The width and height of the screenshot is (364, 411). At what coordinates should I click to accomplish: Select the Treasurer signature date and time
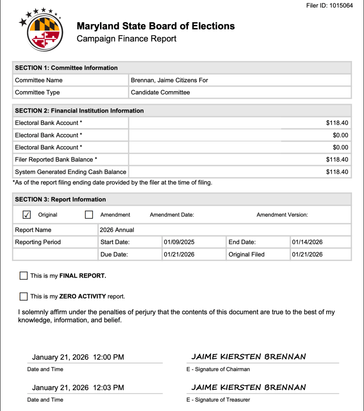pyautogui.click(x=78, y=388)
